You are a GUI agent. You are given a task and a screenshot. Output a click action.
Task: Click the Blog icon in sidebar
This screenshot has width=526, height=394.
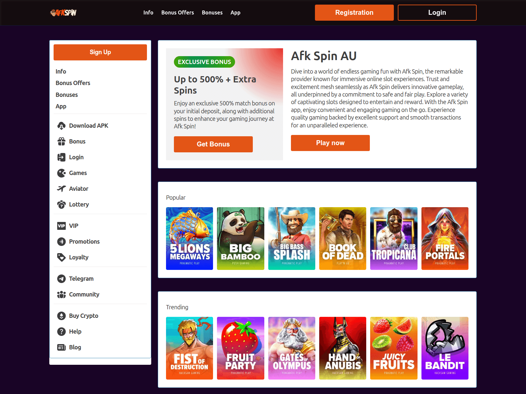(x=61, y=347)
